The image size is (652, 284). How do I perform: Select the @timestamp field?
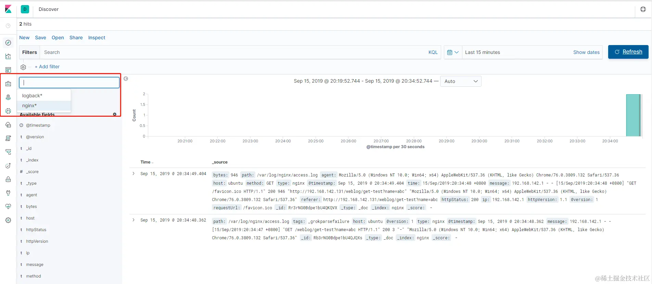[x=38, y=125]
